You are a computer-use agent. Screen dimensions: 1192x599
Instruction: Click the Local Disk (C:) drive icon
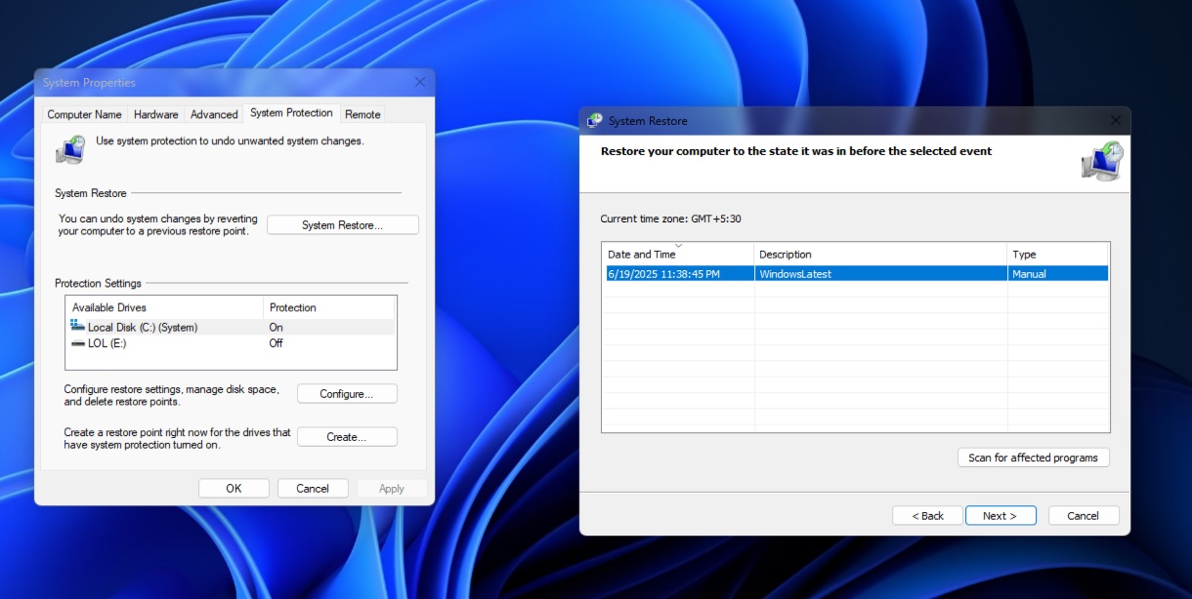pos(79,328)
